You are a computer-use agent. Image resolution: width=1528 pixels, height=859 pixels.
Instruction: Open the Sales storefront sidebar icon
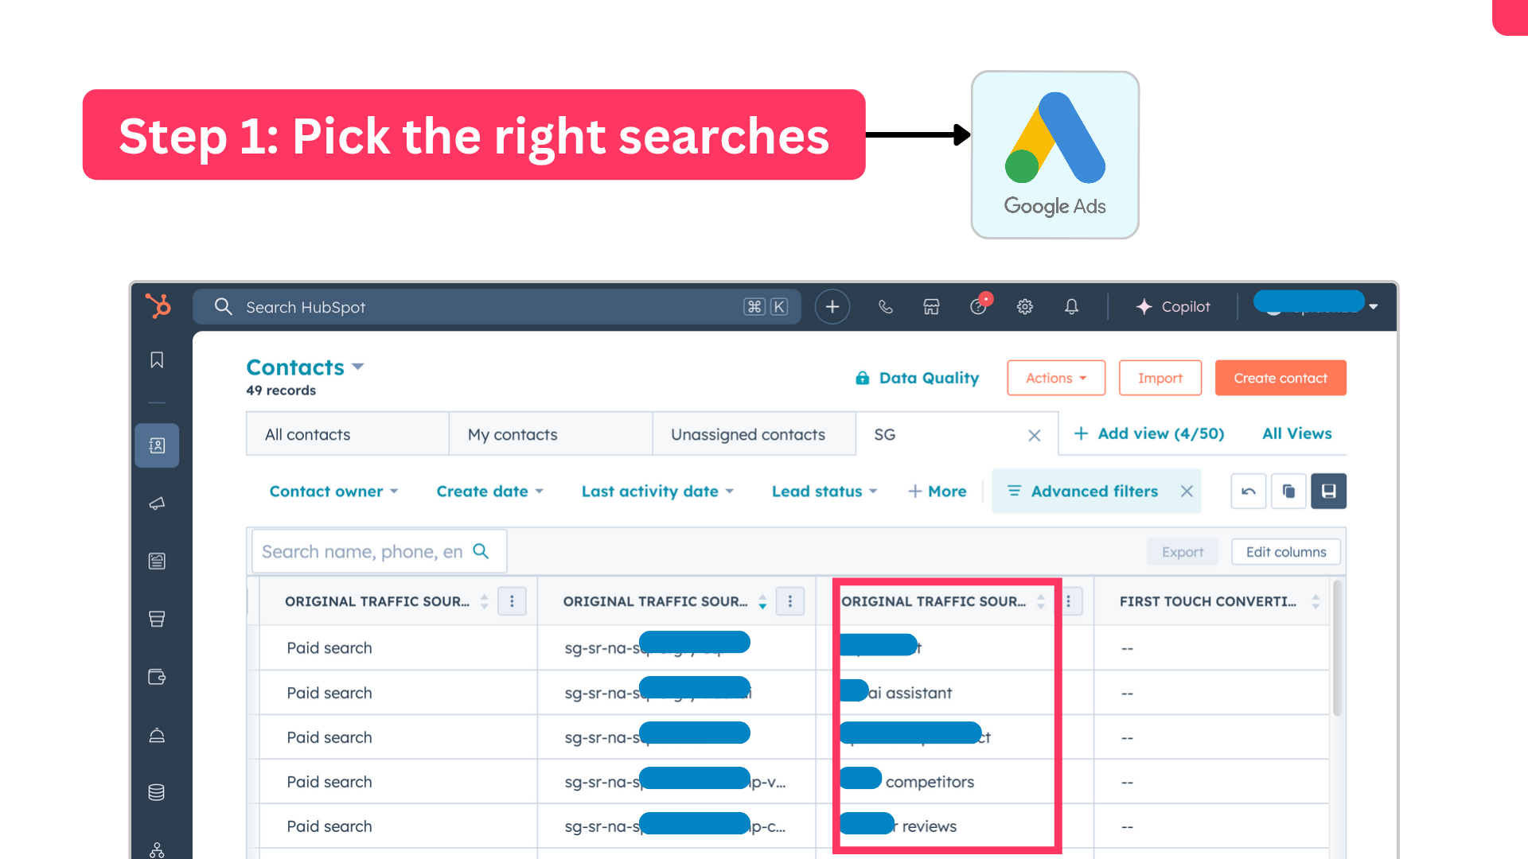pos(157,619)
